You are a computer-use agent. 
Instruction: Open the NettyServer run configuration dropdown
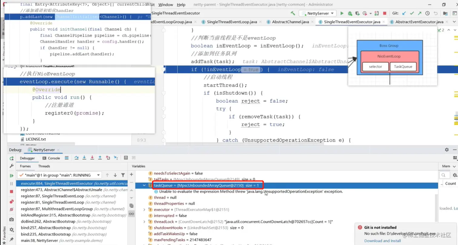(317, 13)
